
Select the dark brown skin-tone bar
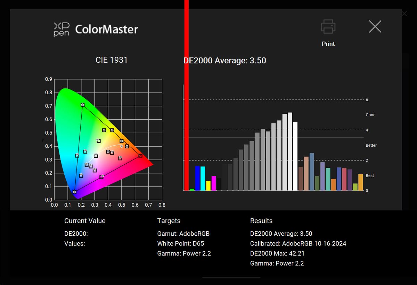click(301, 179)
